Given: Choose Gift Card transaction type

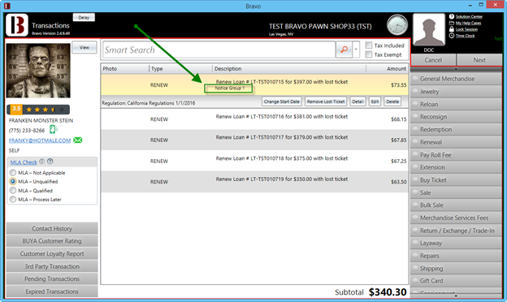Looking at the screenshot, I should [x=456, y=281].
